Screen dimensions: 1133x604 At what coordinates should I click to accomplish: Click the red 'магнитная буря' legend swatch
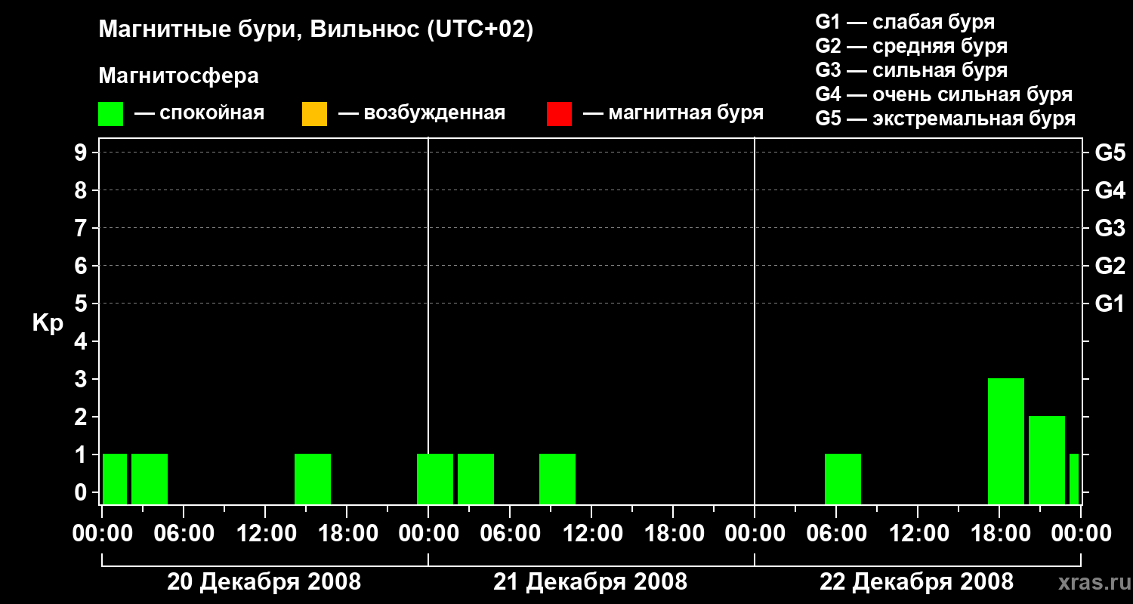[x=559, y=114]
